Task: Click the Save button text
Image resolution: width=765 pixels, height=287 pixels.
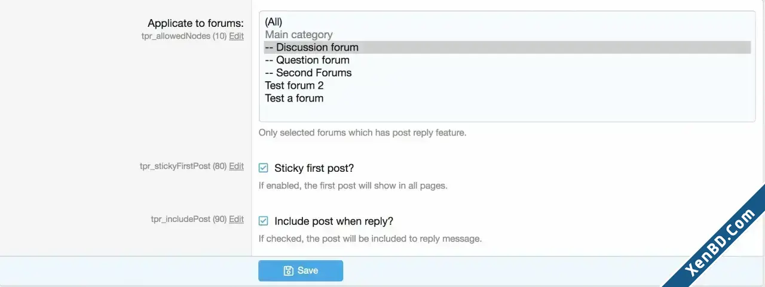Action: point(308,271)
